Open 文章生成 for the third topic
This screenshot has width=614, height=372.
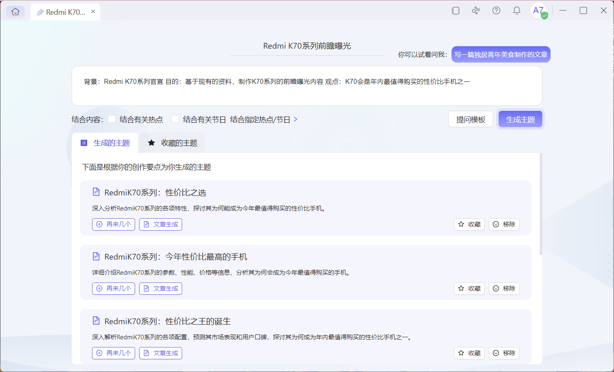(160, 353)
